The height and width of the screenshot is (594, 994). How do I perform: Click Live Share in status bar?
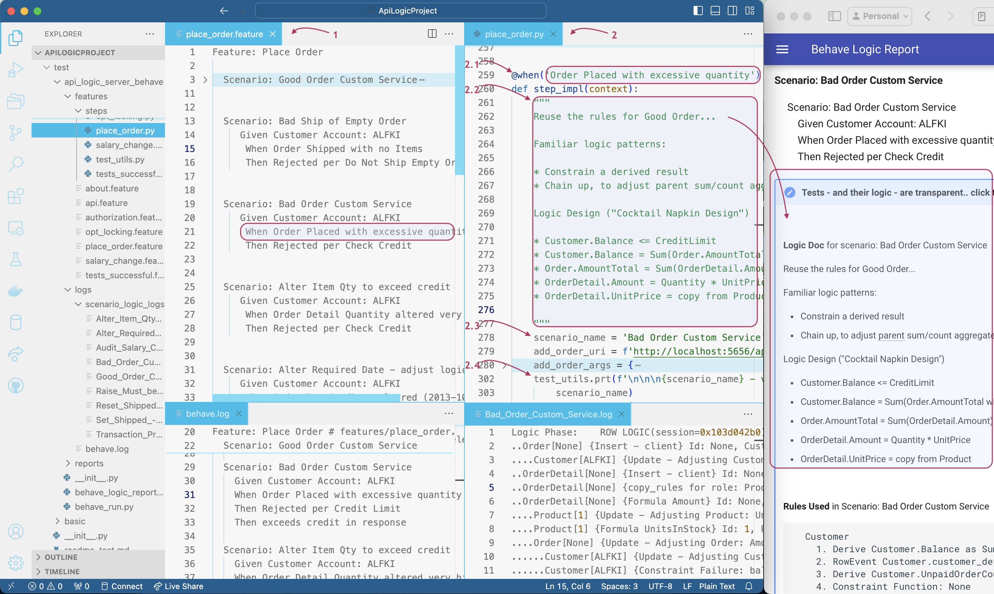[x=179, y=586]
